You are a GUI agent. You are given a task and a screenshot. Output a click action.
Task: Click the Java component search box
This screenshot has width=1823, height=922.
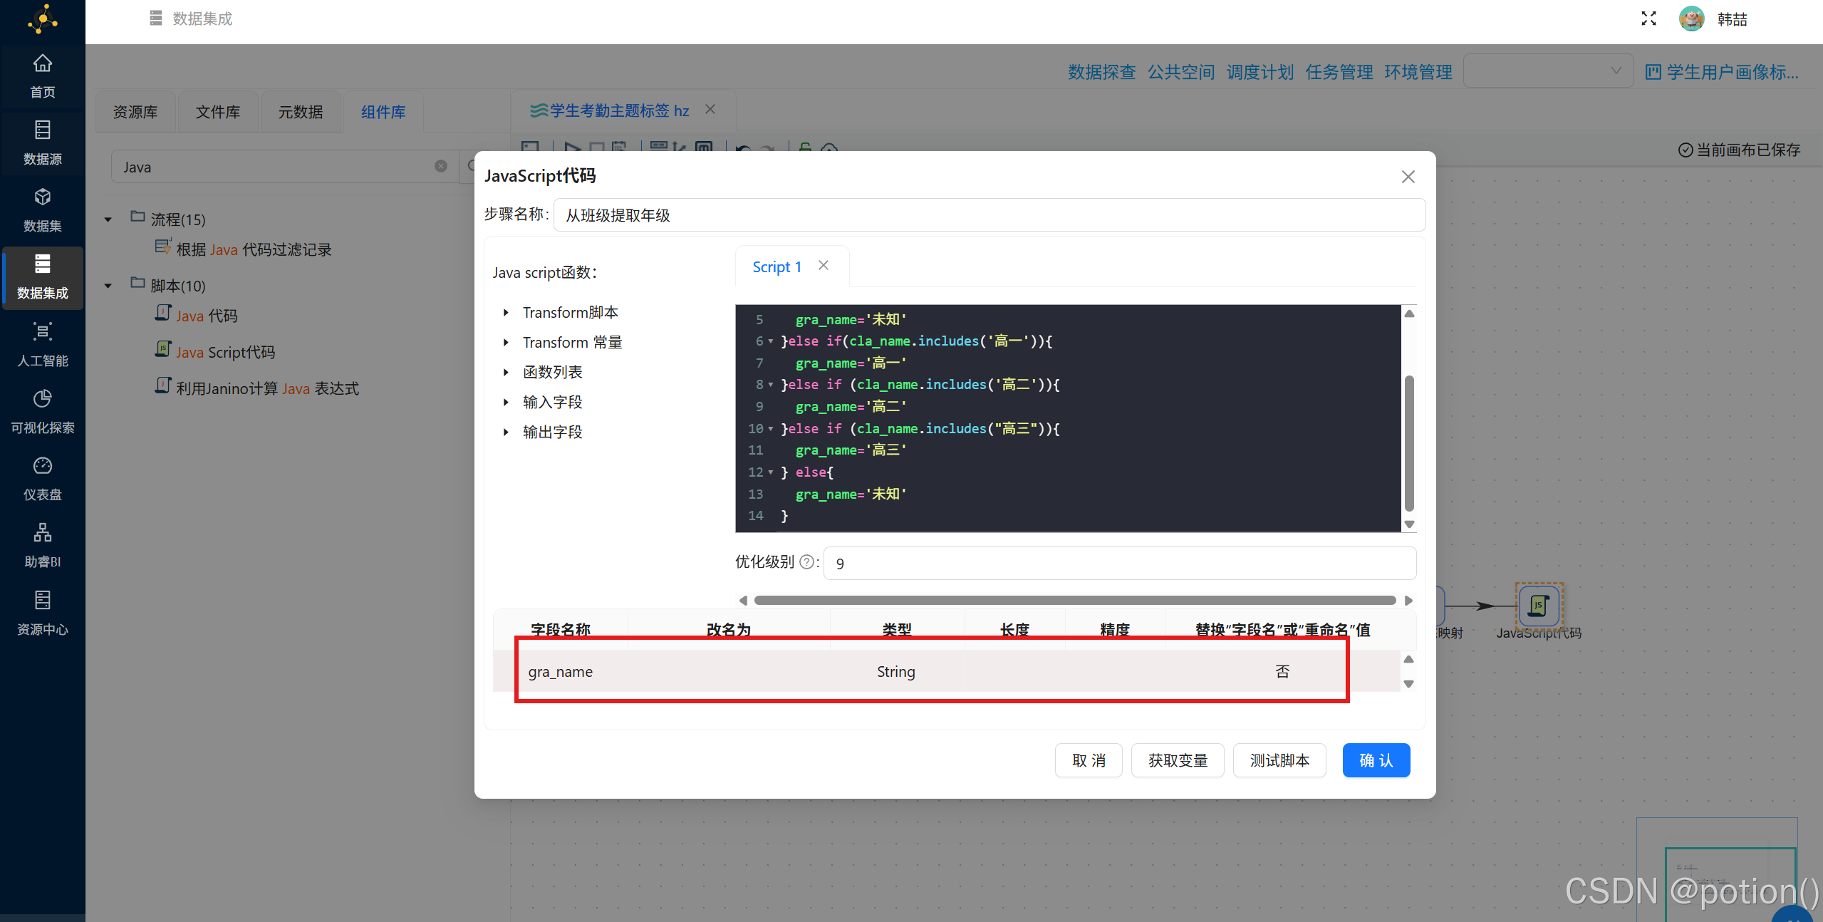(x=285, y=167)
